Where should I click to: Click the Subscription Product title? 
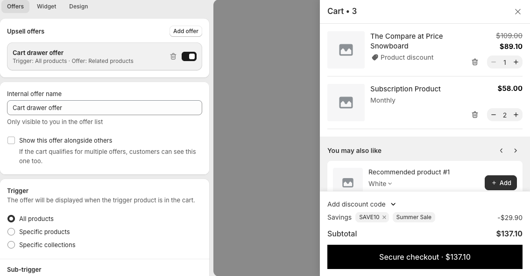point(405,89)
